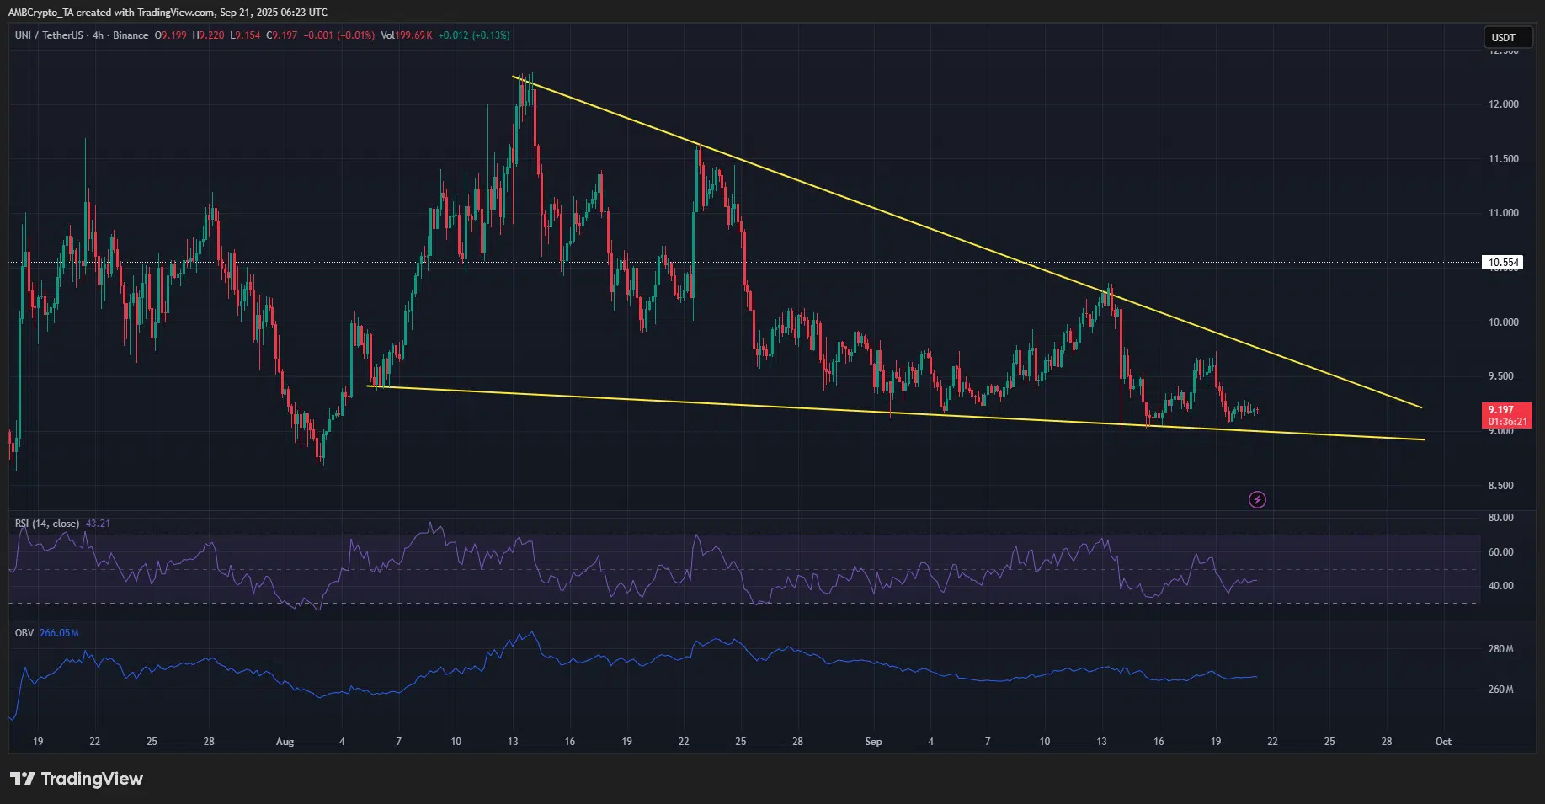Click the purple lightning bolt event icon
This screenshot has height=804, width=1545.
point(1257,500)
